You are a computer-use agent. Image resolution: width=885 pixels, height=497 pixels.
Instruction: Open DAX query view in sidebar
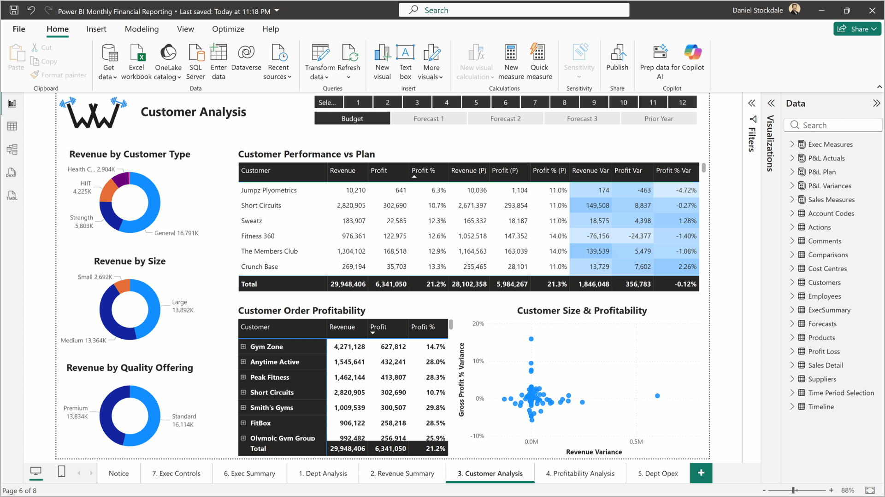click(x=12, y=173)
